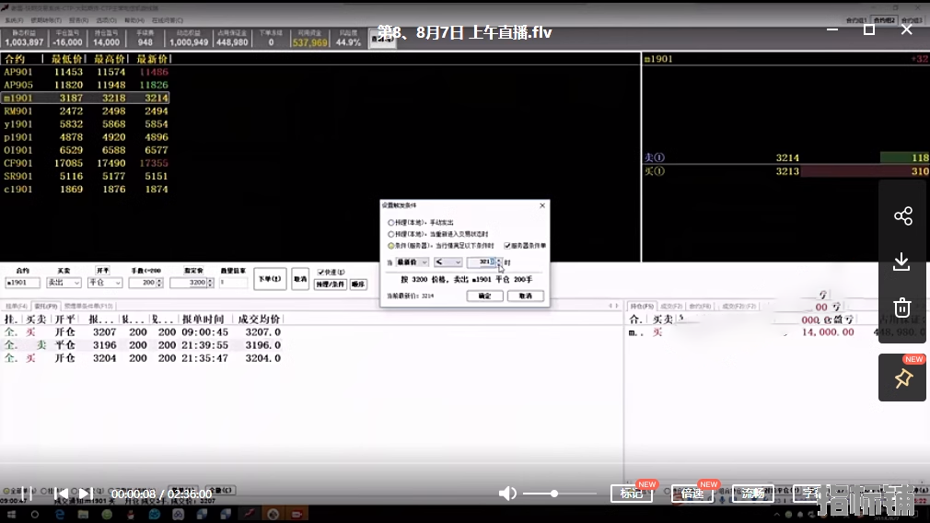930x523 pixels.
Task: Open File Explorer from the taskbar
Action: 83,514
